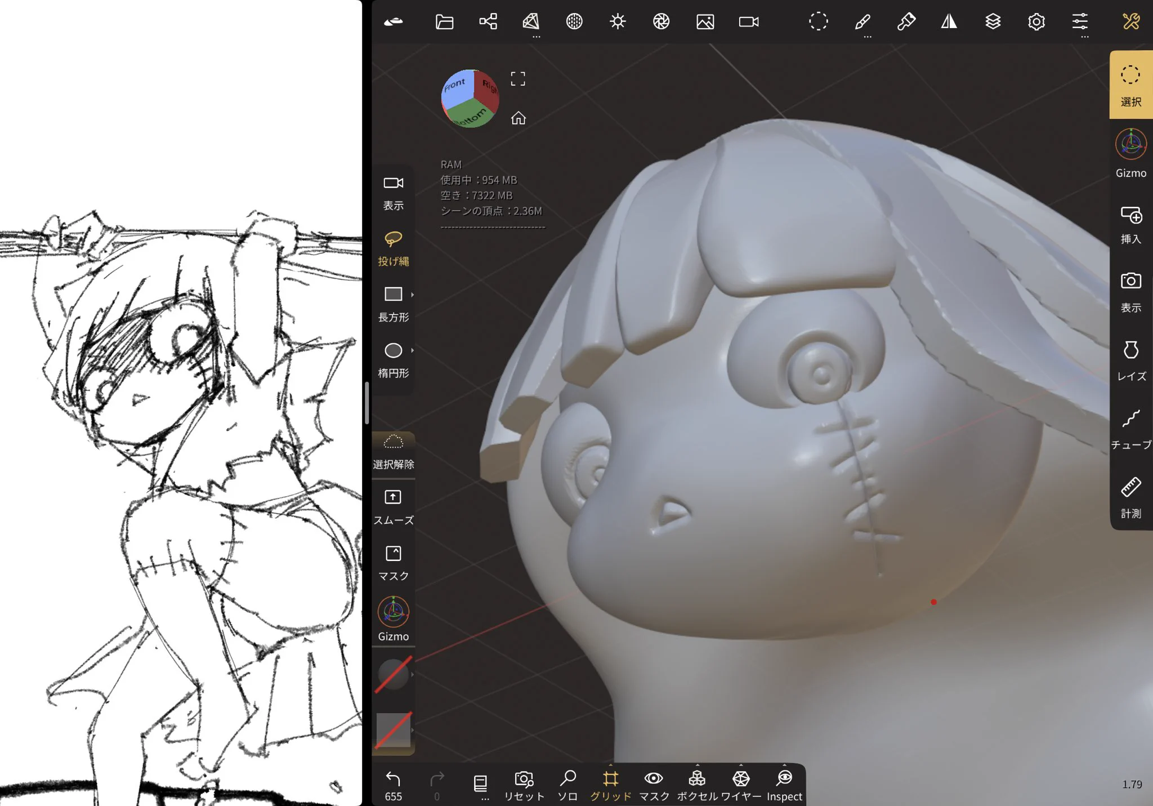
Task: Open the Material sphere menu
Action: coord(574,22)
